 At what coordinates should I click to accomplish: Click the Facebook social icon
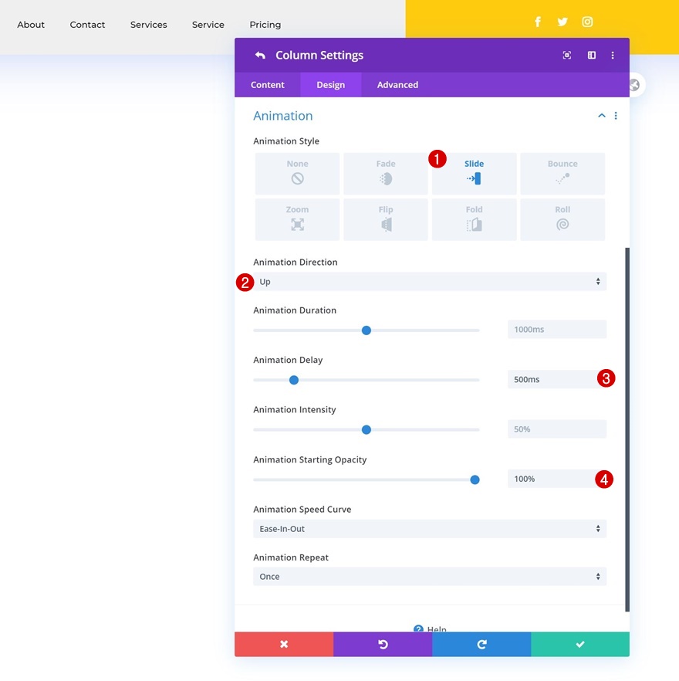(x=538, y=22)
